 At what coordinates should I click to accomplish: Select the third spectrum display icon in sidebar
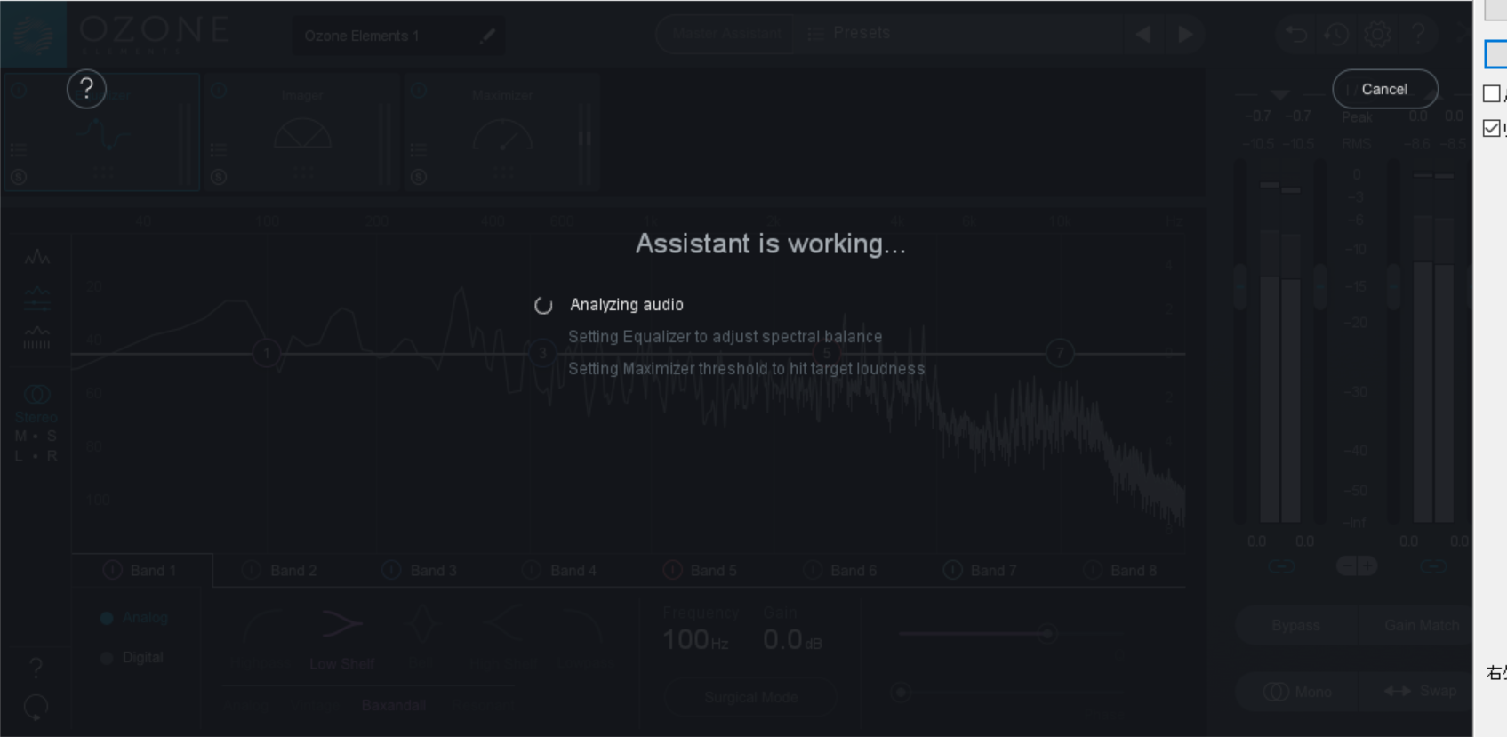pyautogui.click(x=36, y=339)
